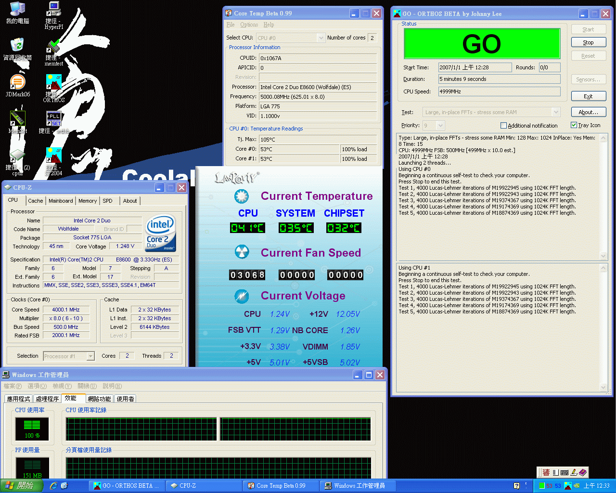Viewport: 616px width, 493px height.
Task: Click the Stop button in ORTHOS
Action: point(589,42)
